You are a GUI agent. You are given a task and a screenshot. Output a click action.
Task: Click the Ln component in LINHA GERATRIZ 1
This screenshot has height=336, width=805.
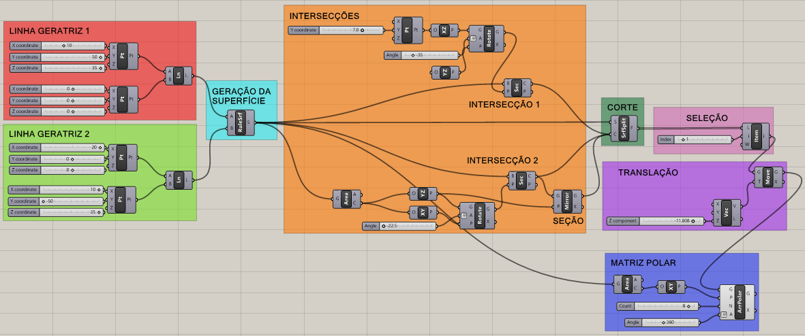[179, 76]
